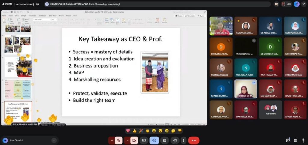Send the heart emoji reaction
Image resolution: width=308 pixels, height=145 pixels.
coord(128,131)
